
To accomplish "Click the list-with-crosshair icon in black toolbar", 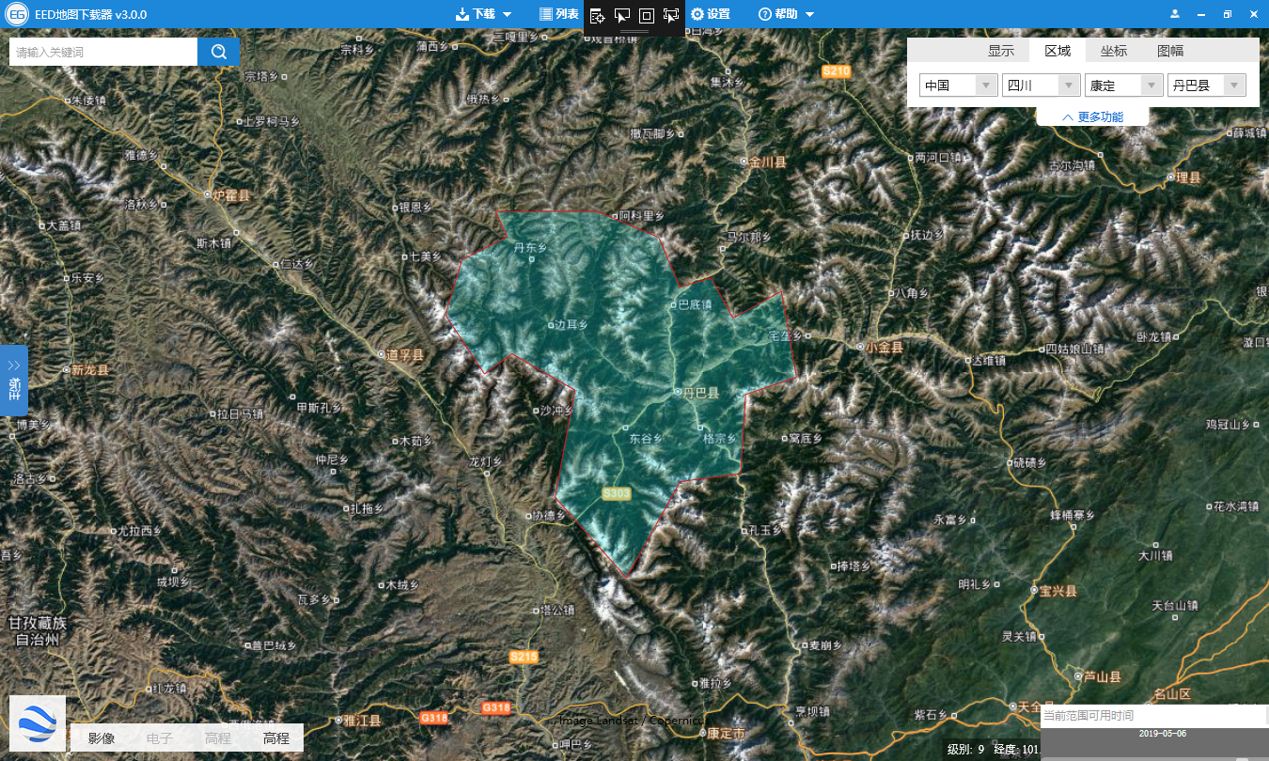I will (597, 15).
